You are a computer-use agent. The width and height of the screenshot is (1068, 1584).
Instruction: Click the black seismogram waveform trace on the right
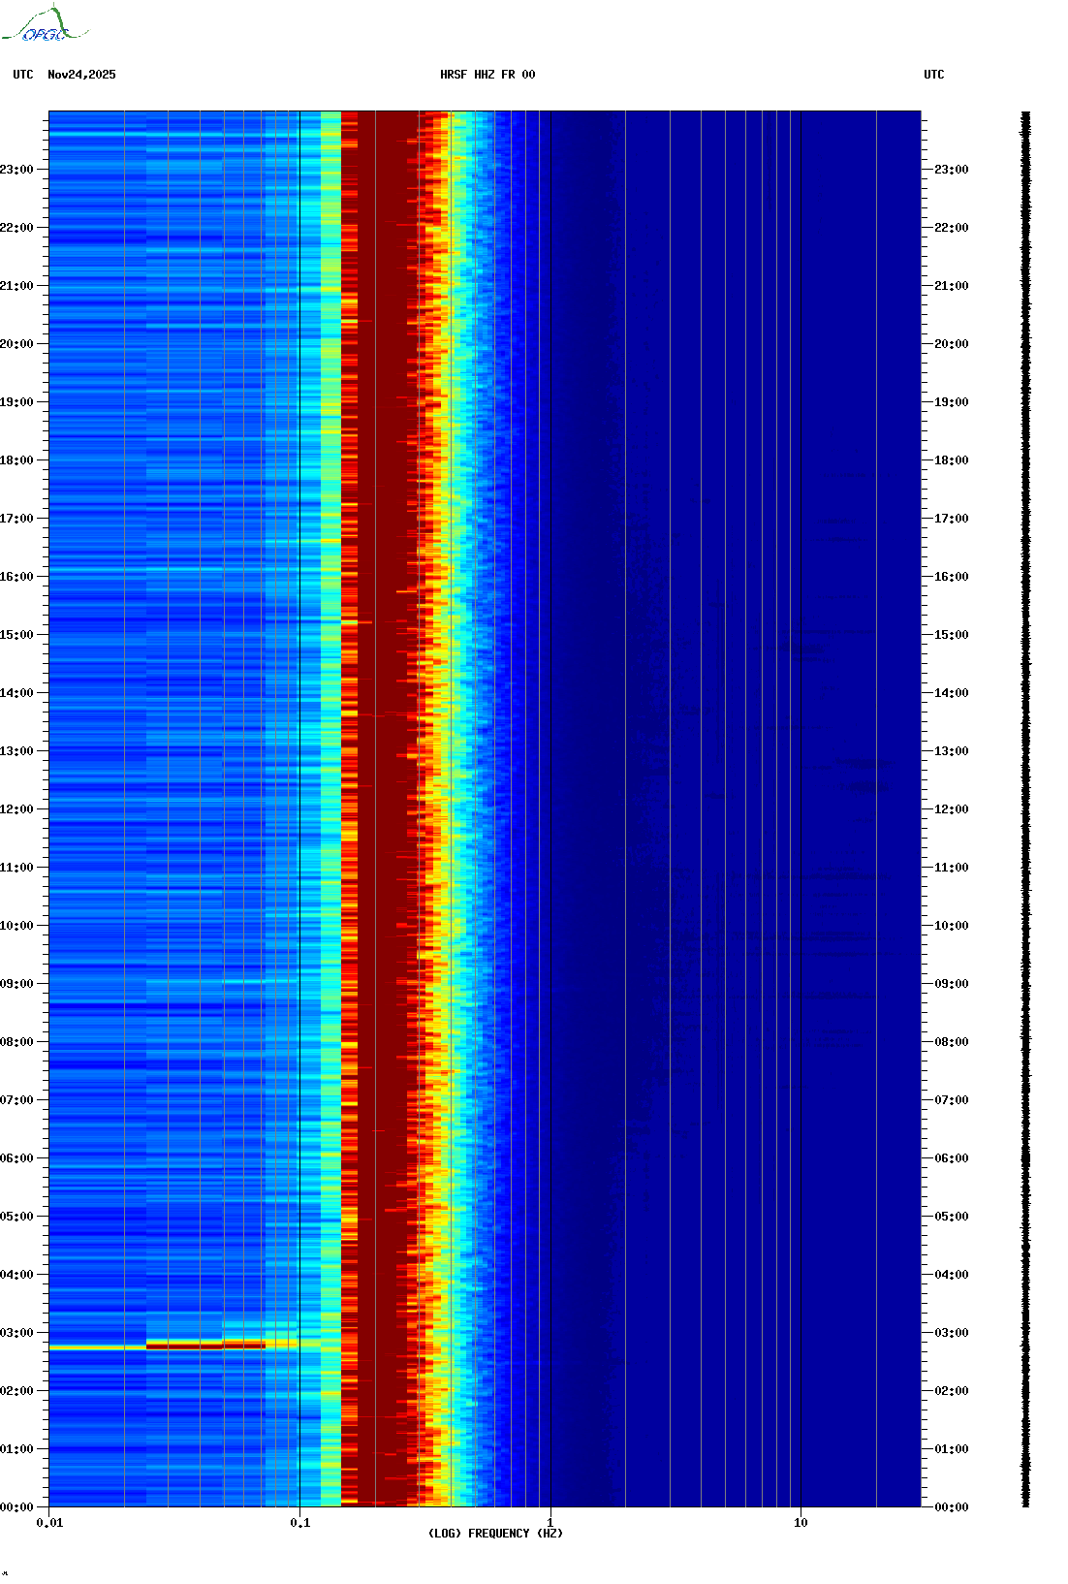point(1026,808)
